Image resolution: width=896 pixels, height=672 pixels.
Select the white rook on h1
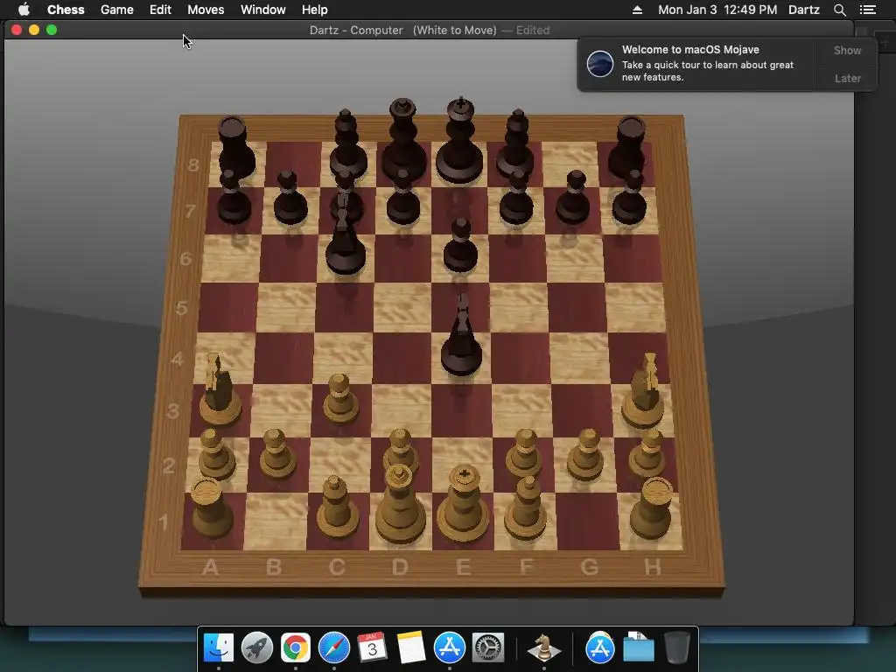point(653,510)
